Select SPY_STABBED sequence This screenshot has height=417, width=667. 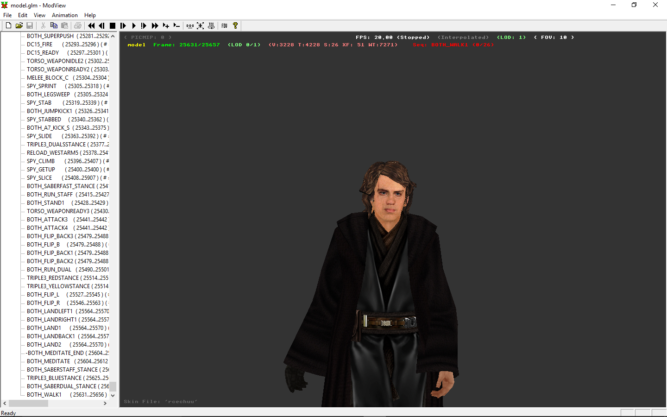(68, 120)
